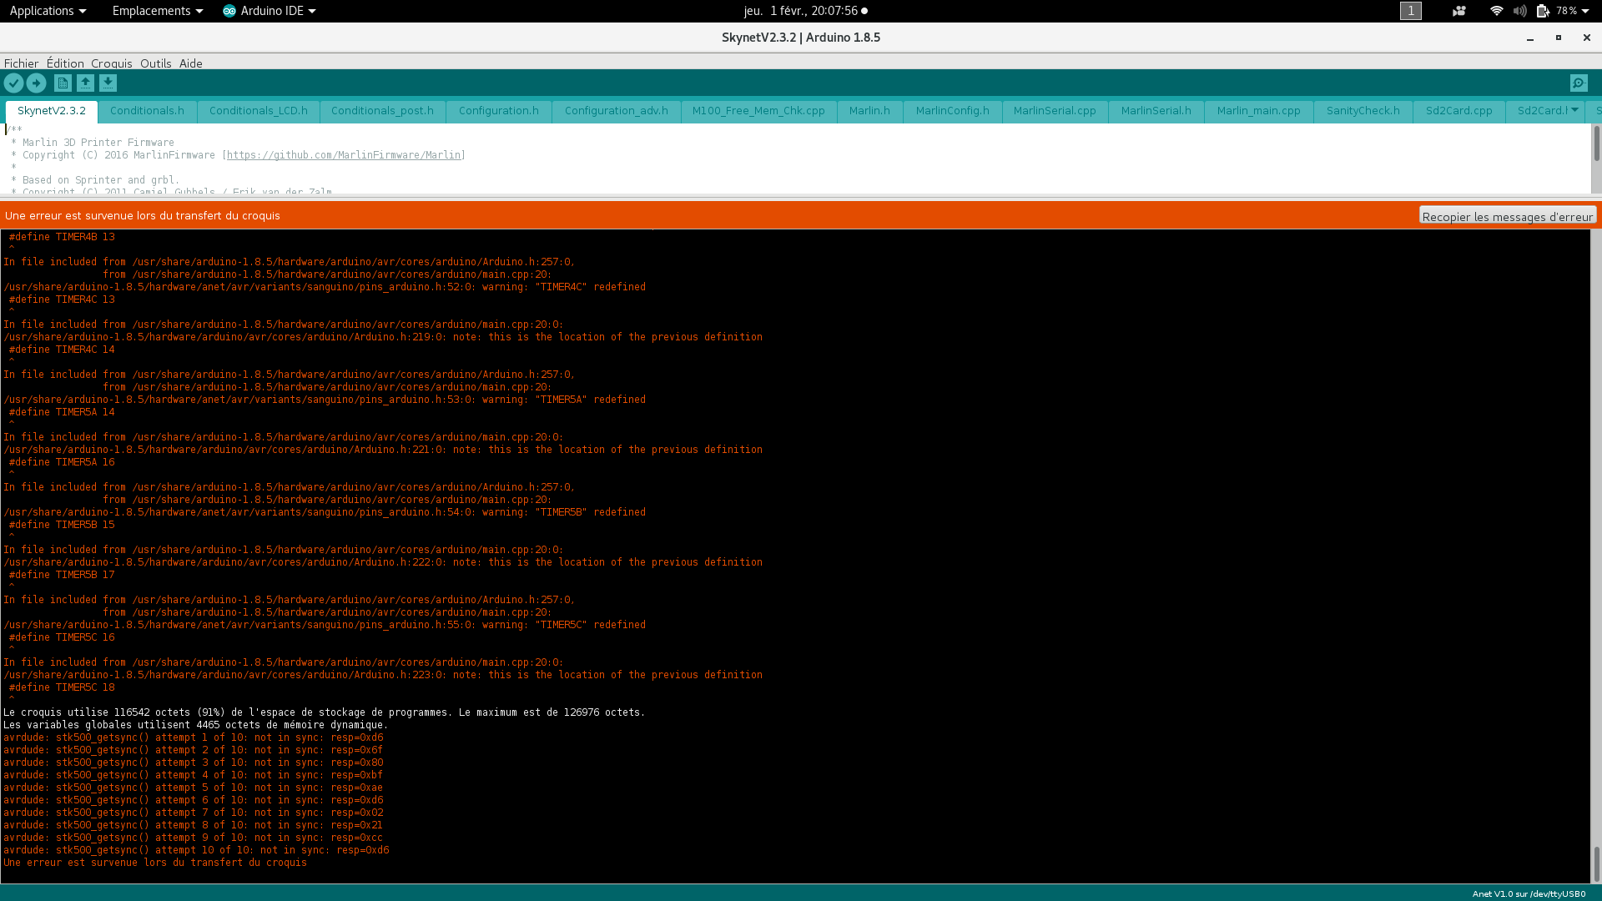
Task: Open the Croquis menu
Action: (x=112, y=63)
